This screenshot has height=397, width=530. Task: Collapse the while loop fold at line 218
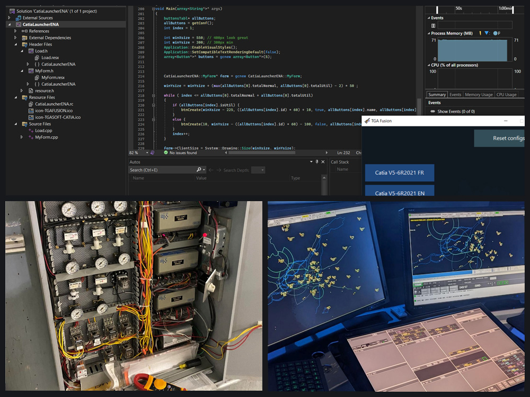point(154,95)
